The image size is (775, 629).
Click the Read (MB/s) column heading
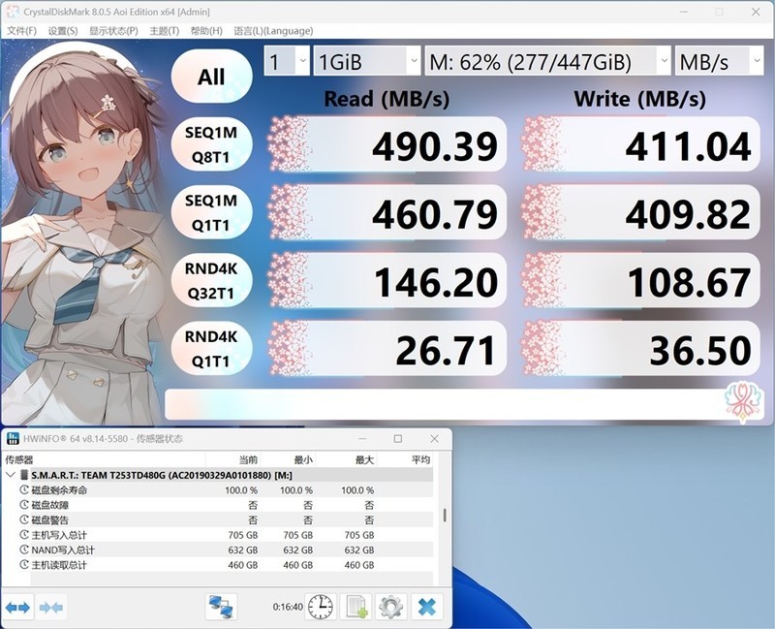tap(387, 99)
